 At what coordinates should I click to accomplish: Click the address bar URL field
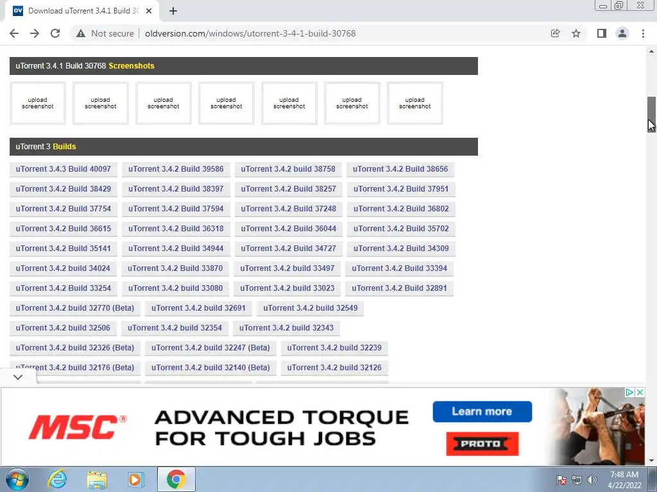(250, 33)
